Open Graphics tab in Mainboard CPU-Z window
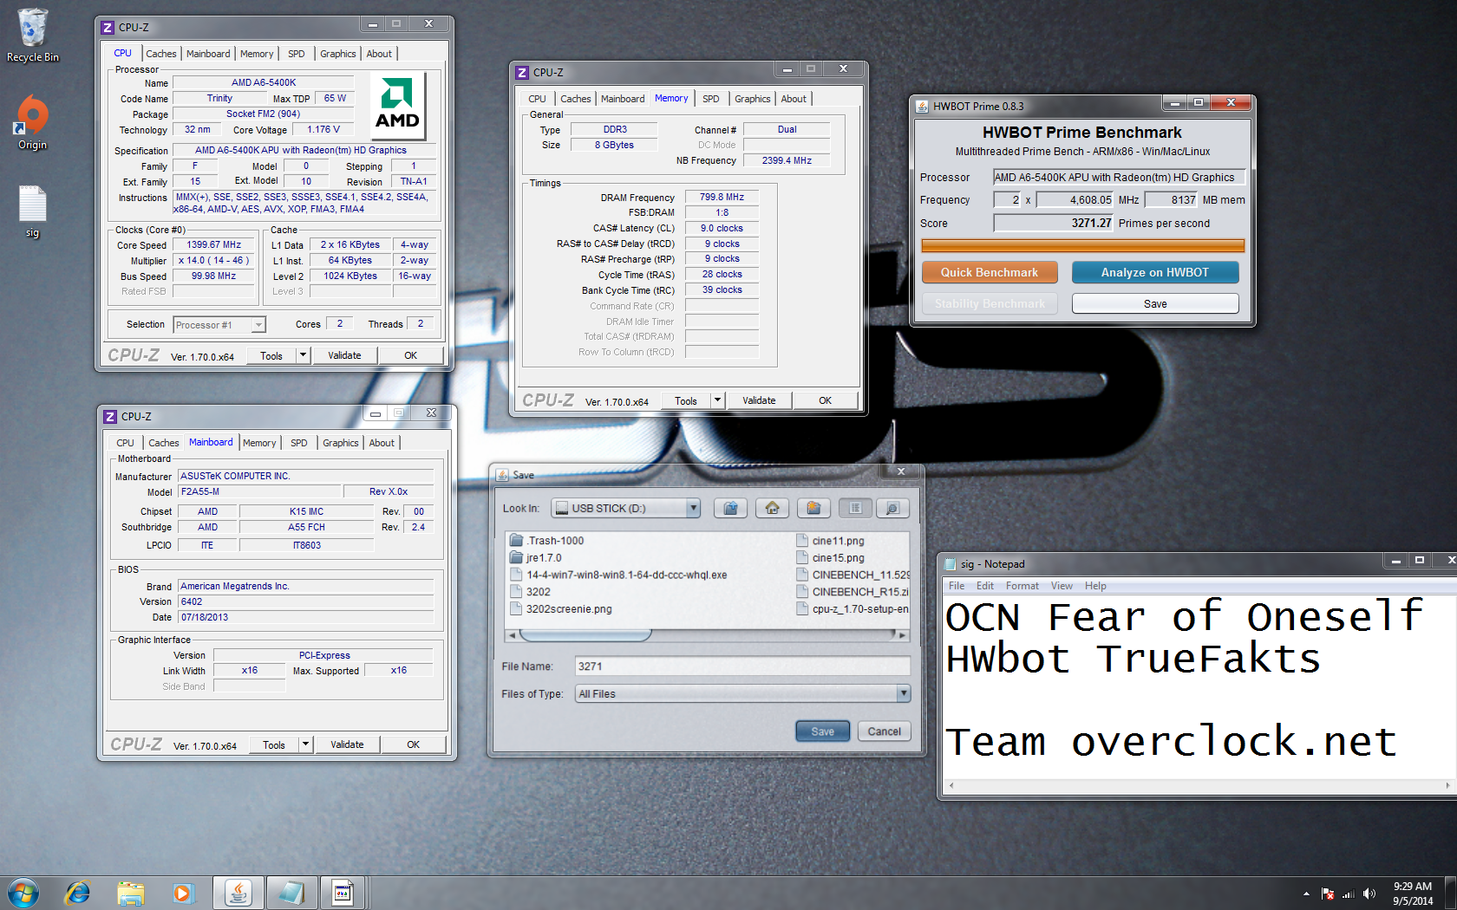This screenshot has height=910, width=1457. 340,443
